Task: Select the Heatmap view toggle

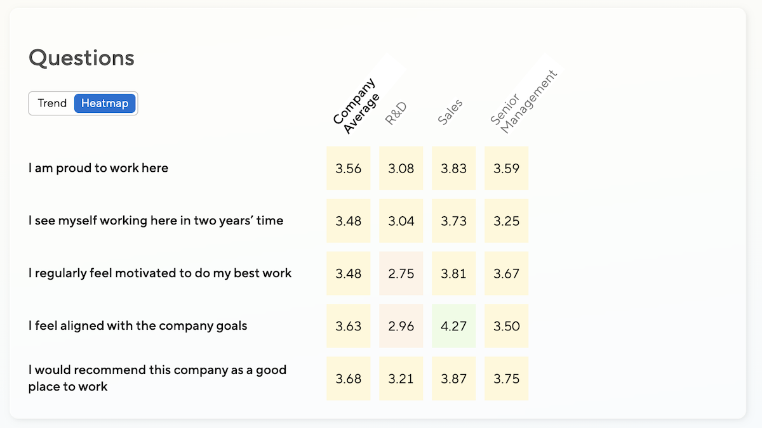Action: pyautogui.click(x=105, y=103)
